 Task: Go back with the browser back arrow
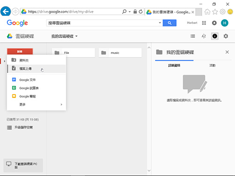6,12
